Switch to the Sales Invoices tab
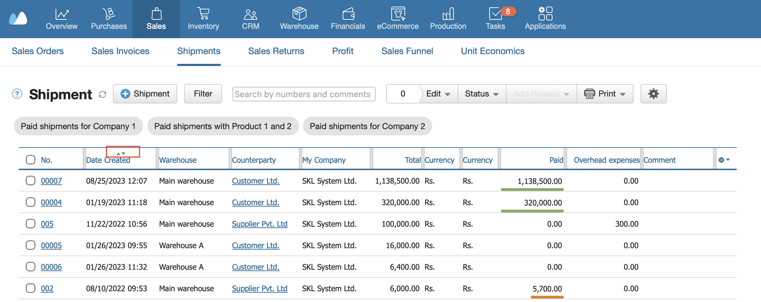Image resolution: width=761 pixels, height=302 pixels. coord(120,51)
